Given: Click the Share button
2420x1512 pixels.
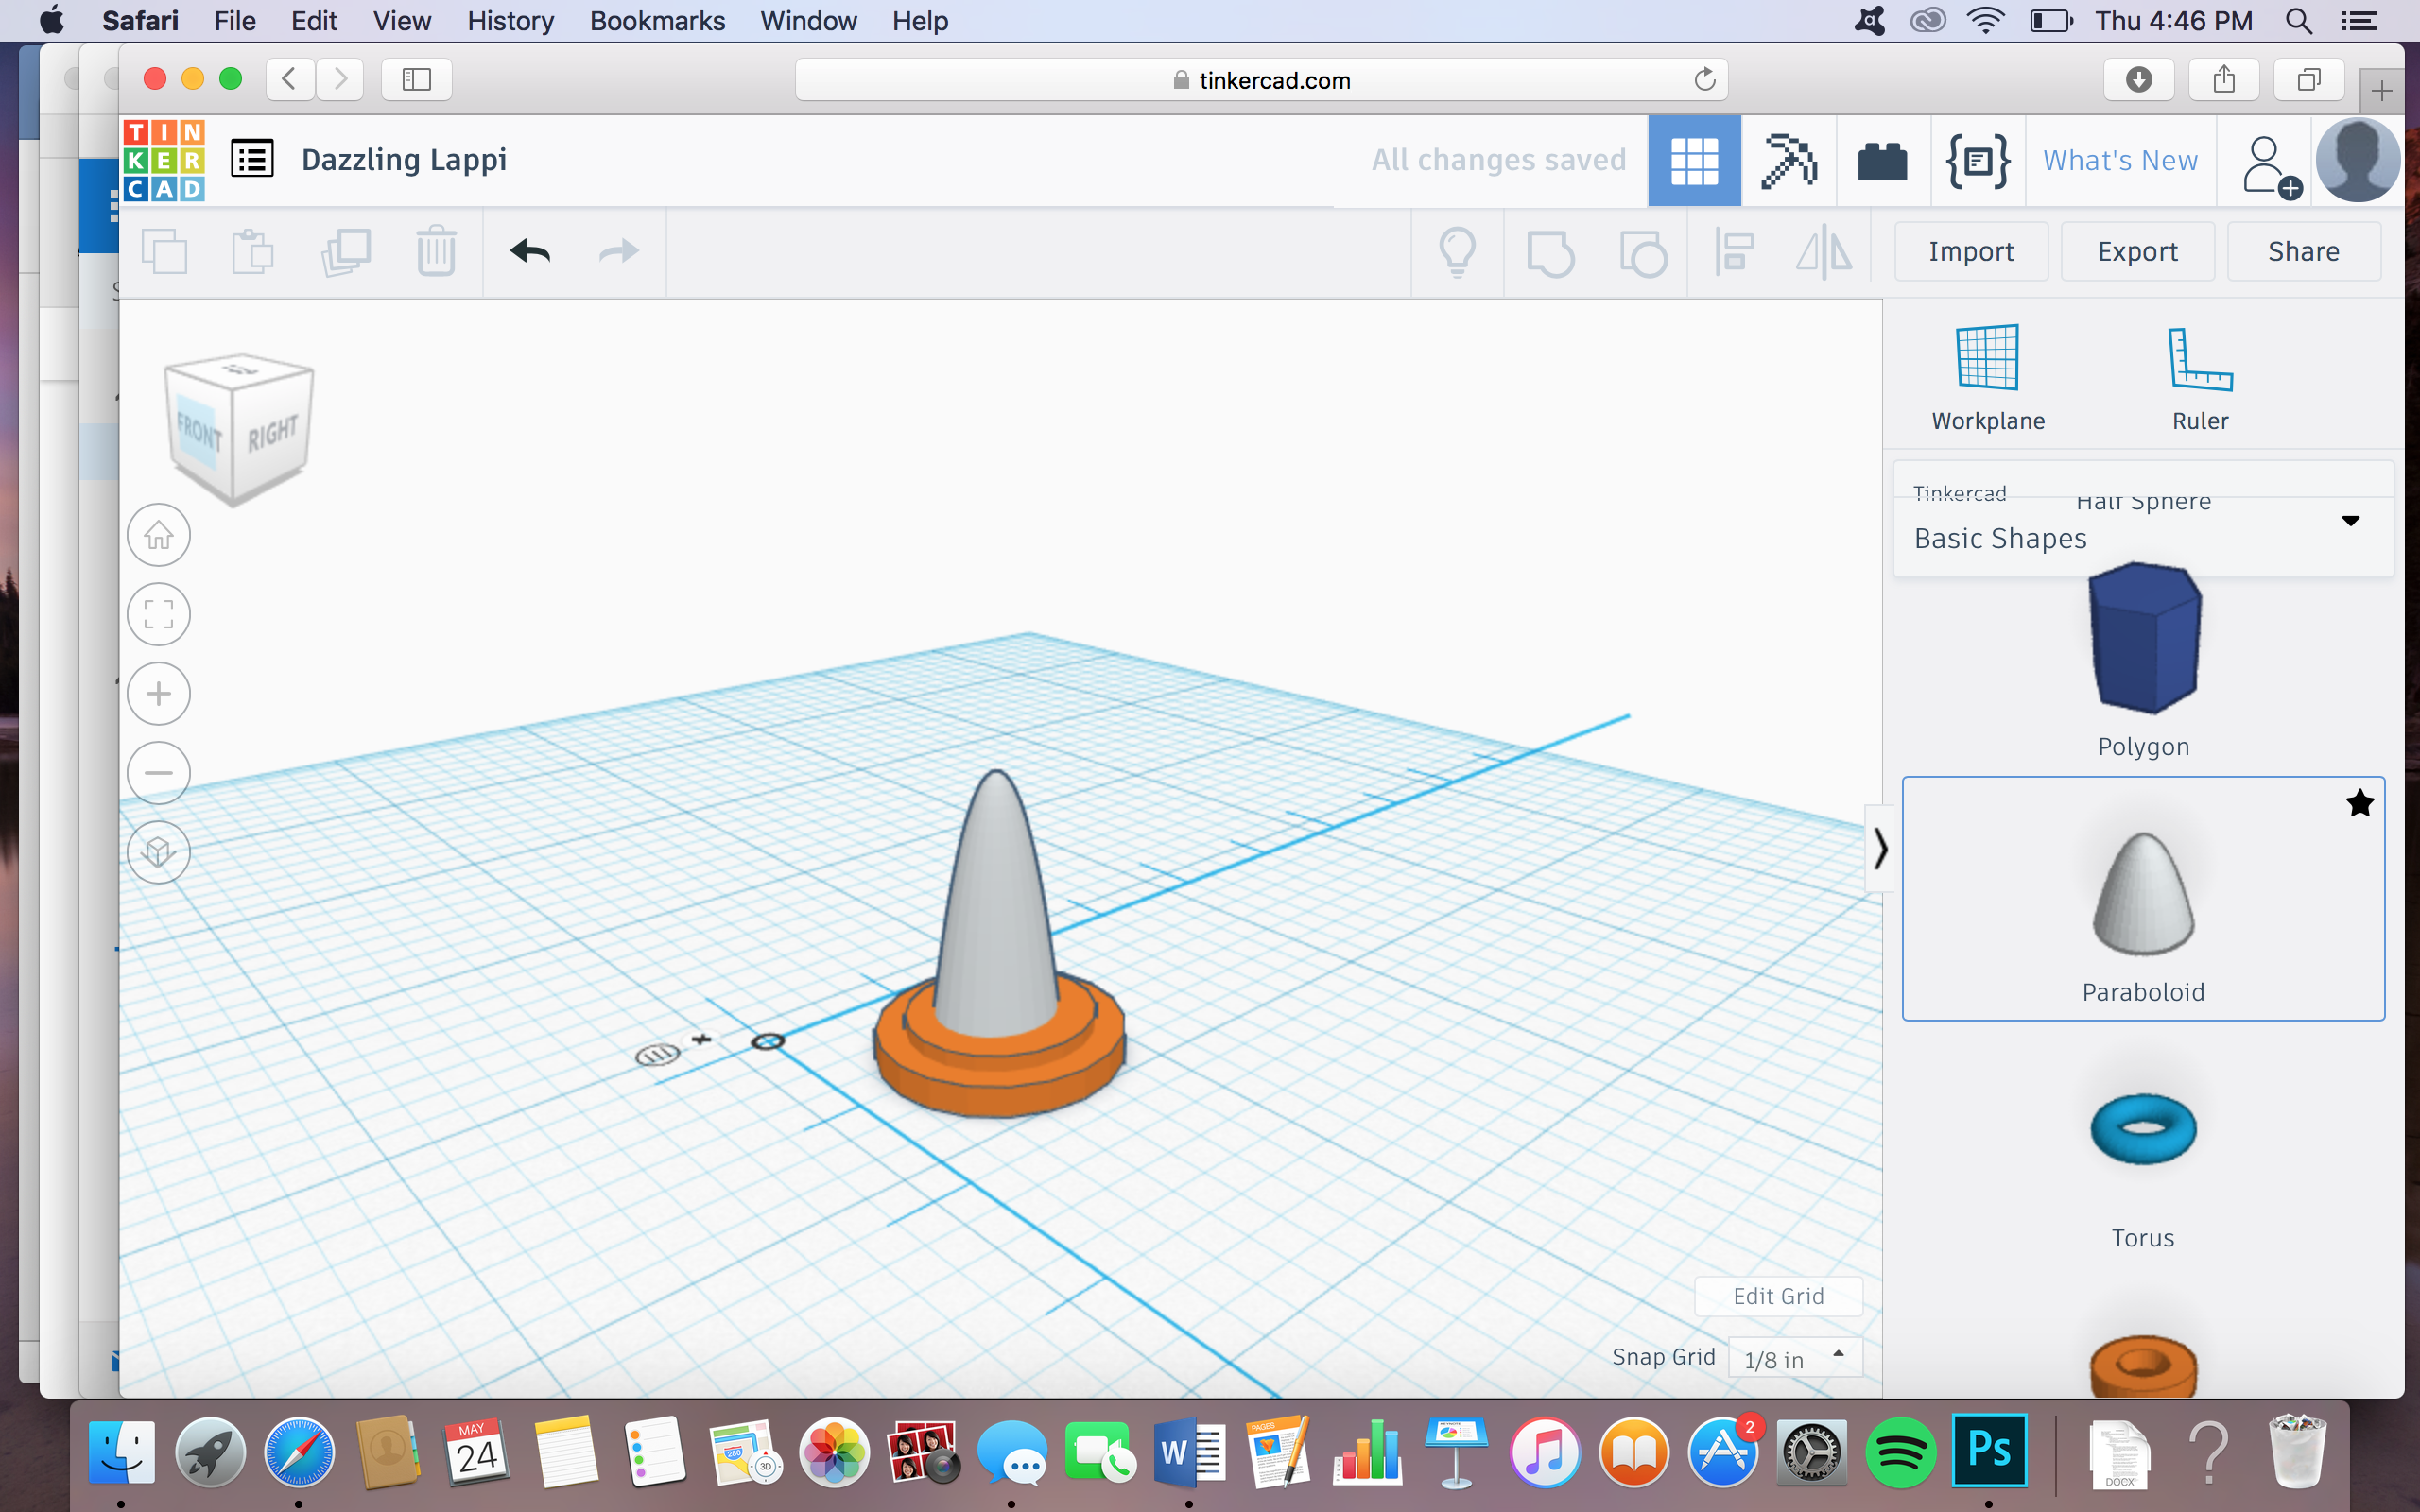Looking at the screenshot, I should pos(2304,252).
